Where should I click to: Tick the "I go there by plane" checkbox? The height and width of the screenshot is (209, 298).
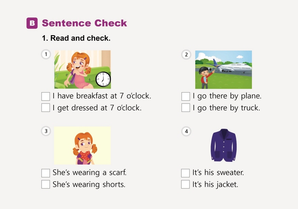click(x=186, y=96)
